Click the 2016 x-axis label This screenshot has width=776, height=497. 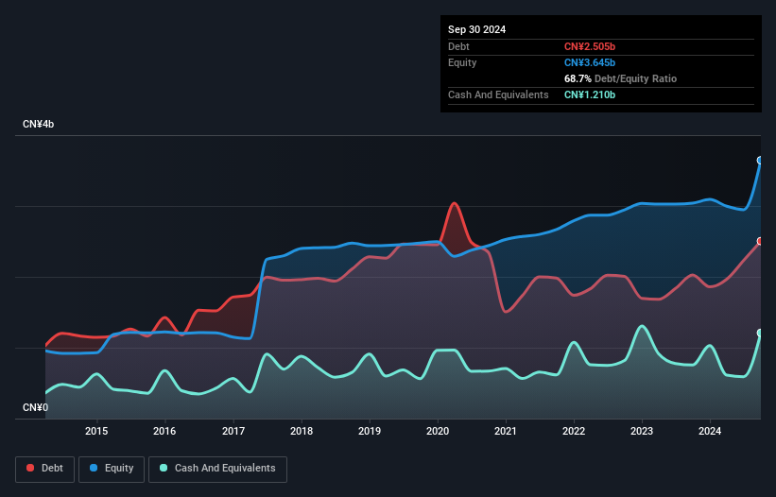pos(164,431)
